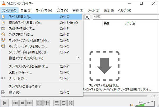The image size is (159, 107).
Task: Click the VLC cone title icon
Action: [x=4, y=3]
